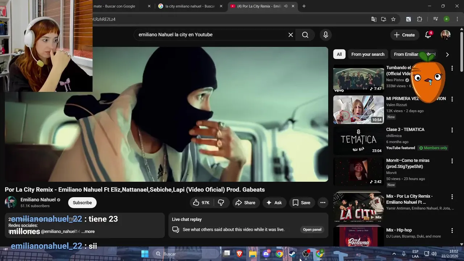Open a new browser tab
Screen dimensions: 464x261
pyautogui.click(x=304, y=6)
